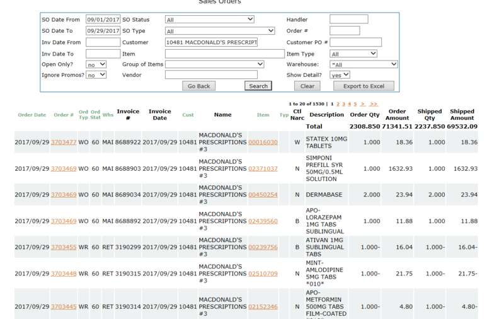Click the Description column header
This screenshot has height=319, width=504.
point(326,115)
